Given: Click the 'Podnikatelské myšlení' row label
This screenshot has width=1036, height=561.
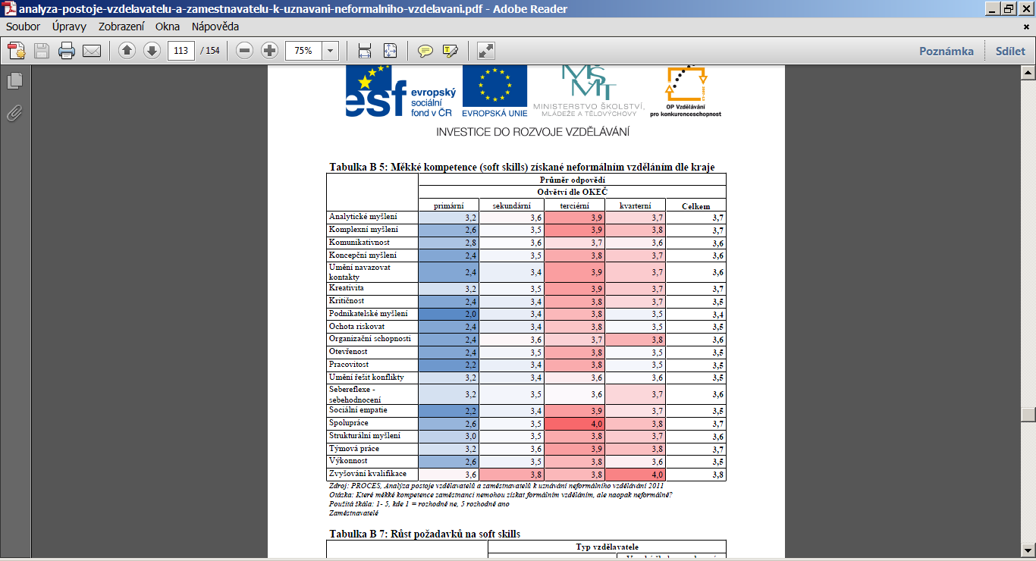Looking at the screenshot, I should [368, 314].
